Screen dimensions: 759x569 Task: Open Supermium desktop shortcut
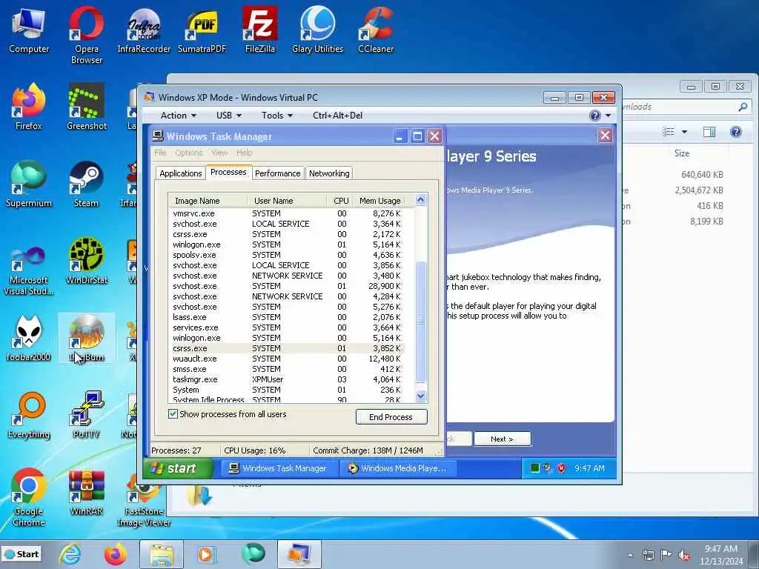click(29, 184)
